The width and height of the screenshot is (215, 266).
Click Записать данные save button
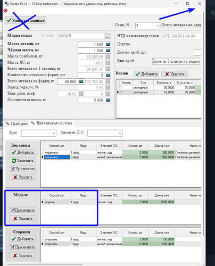26,20
